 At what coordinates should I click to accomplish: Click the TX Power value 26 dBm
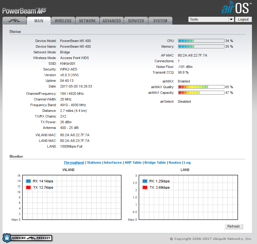tap(66, 122)
